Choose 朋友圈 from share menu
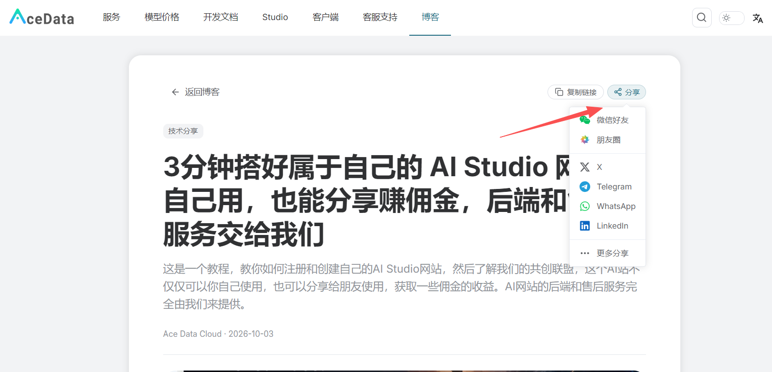 click(608, 139)
